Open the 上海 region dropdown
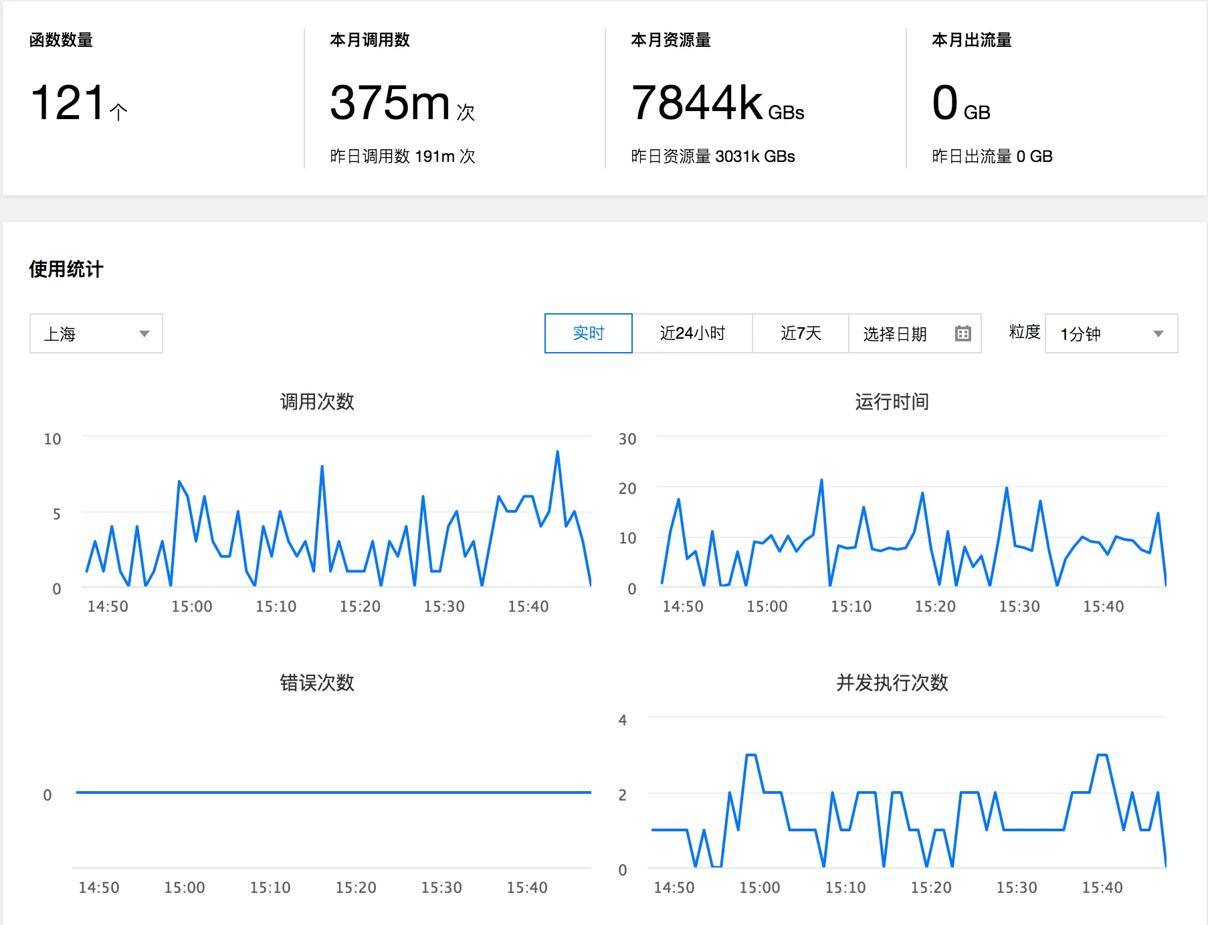The height and width of the screenshot is (925, 1208). (96, 333)
